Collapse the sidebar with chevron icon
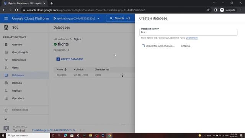245x138 pixels. 6,119
